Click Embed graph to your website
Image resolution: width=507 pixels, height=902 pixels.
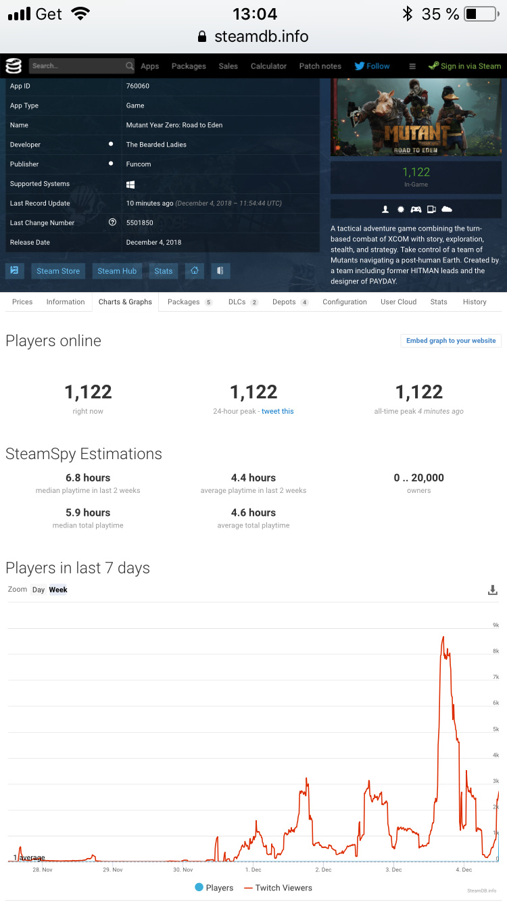(x=451, y=341)
